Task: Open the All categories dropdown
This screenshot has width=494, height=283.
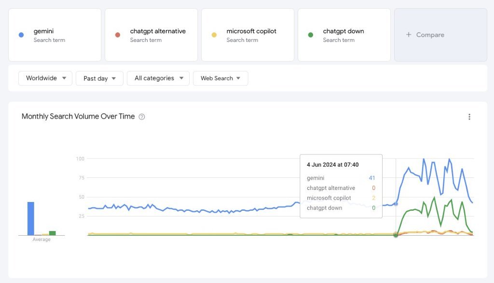Action: [x=158, y=78]
